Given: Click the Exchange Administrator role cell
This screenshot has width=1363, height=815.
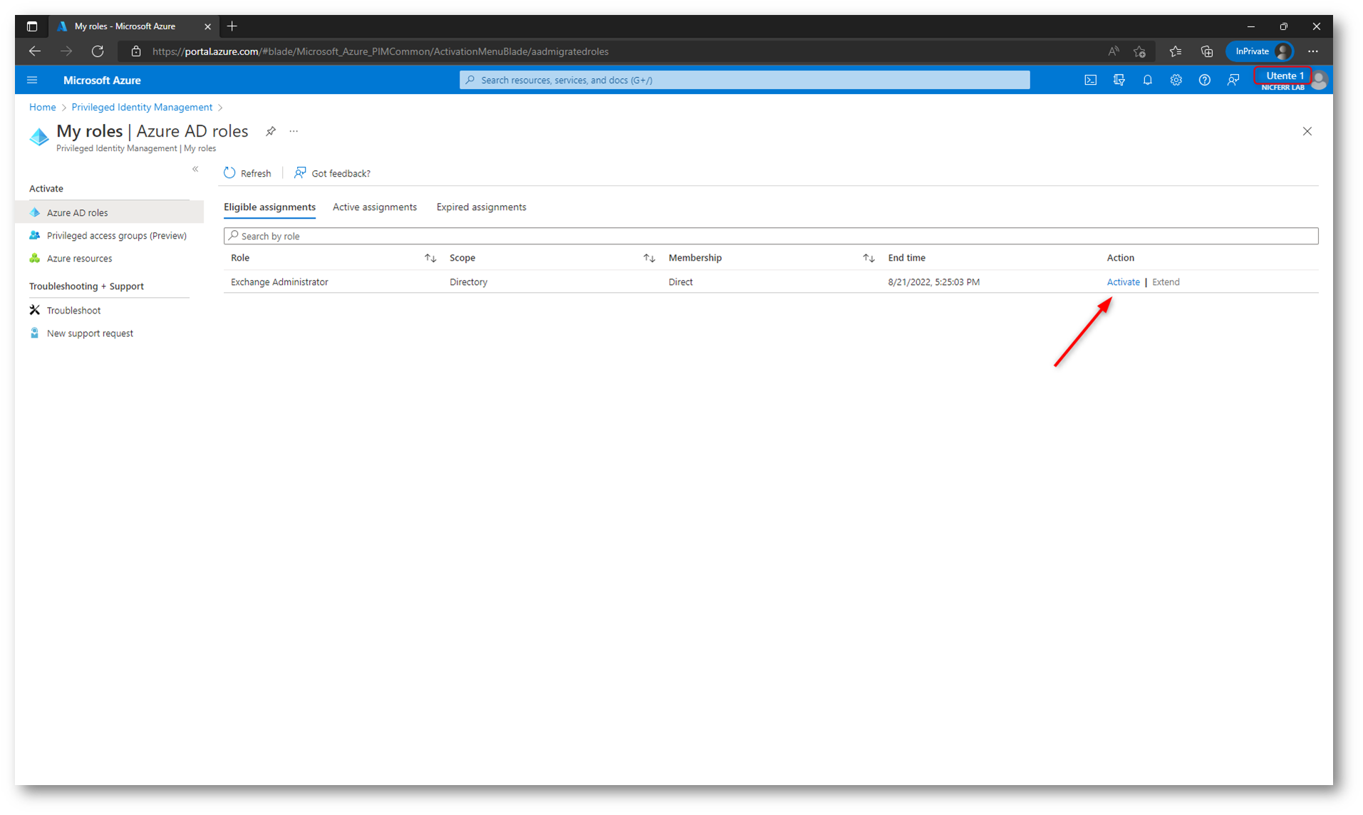Looking at the screenshot, I should click(x=279, y=281).
